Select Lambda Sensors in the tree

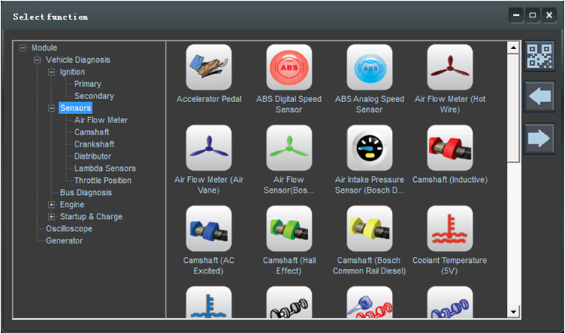tap(105, 169)
